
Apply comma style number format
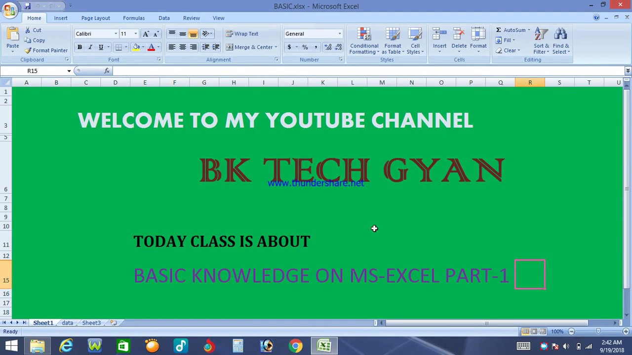[315, 47]
